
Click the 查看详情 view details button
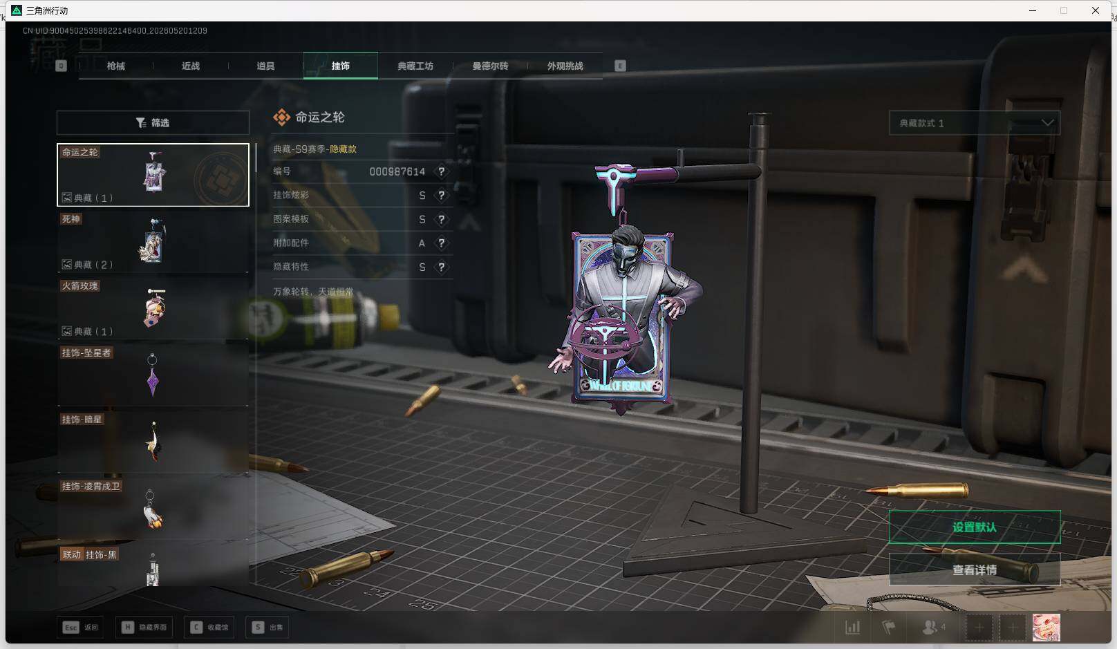[975, 570]
